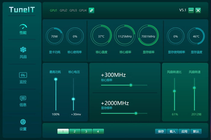Image resolution: width=211 pixels, height=140 pixels.
Task: Click the +2000MHz offset text
Action: 115,103
